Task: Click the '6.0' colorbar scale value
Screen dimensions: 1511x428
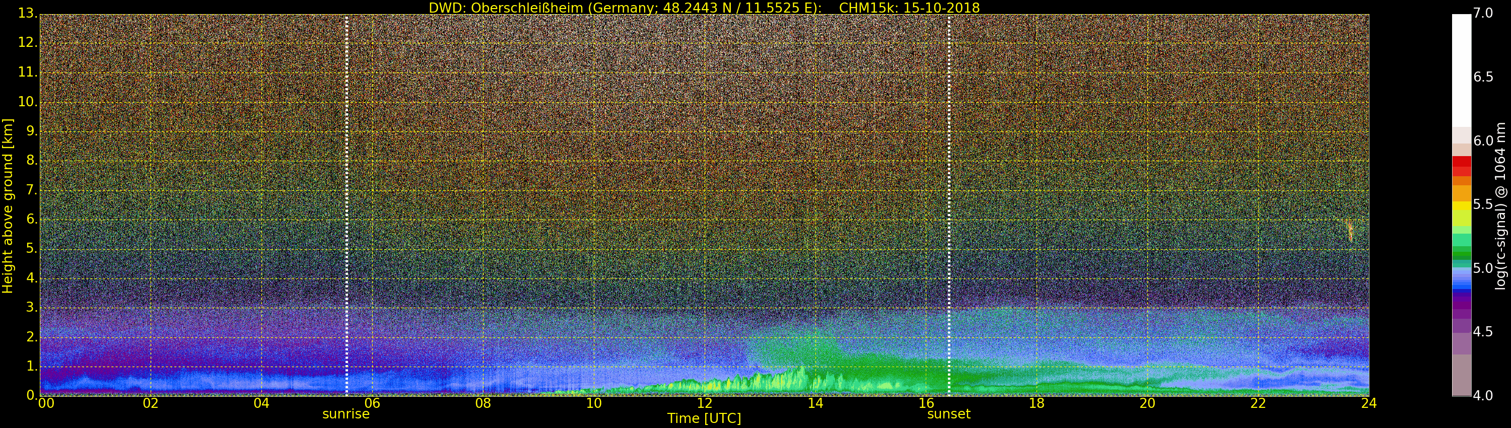Action: pos(1483,140)
